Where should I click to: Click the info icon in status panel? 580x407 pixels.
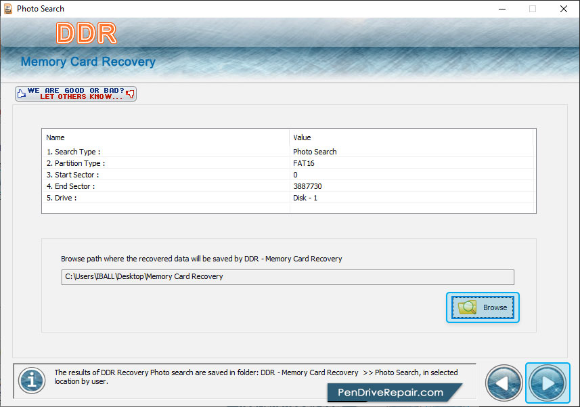tap(32, 381)
